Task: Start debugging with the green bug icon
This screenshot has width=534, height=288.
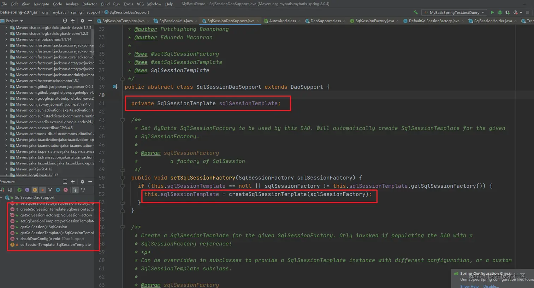Action: click(500, 12)
